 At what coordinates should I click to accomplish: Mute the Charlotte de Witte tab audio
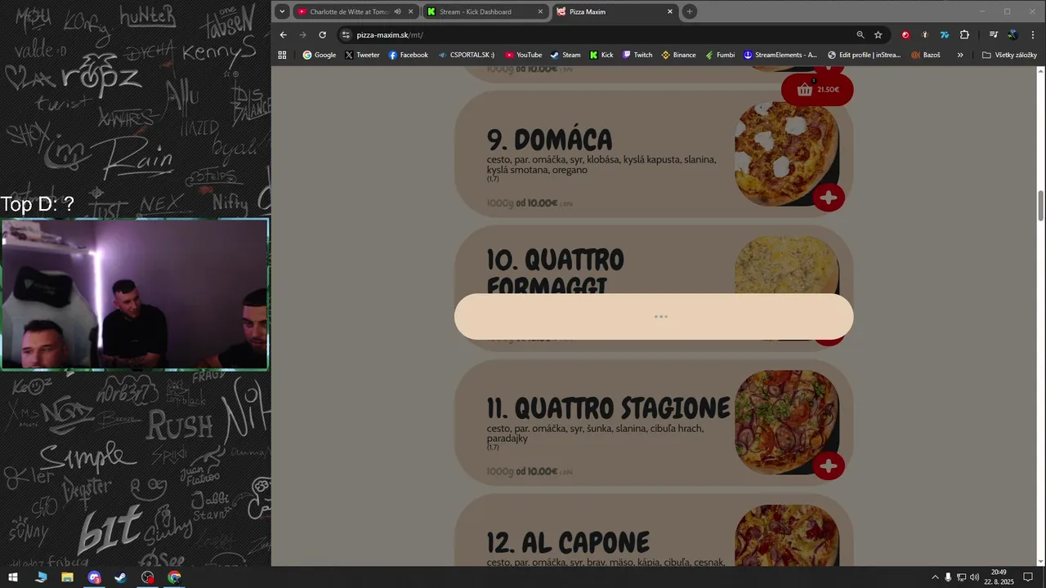coord(398,11)
